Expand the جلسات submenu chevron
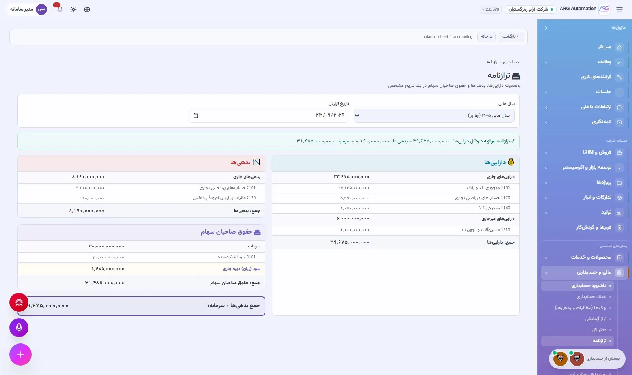 (546, 92)
